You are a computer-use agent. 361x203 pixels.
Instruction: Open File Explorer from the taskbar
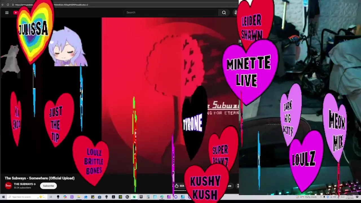[x=79, y=197]
